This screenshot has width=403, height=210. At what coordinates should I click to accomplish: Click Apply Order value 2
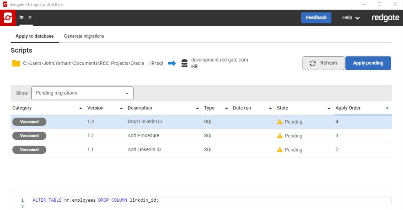coord(337,150)
